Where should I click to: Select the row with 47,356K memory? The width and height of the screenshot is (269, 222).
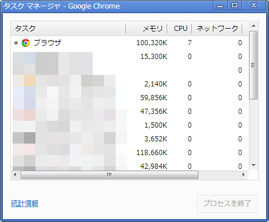129,112
